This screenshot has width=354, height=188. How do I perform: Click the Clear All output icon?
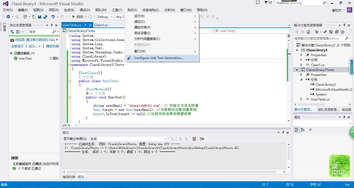pyautogui.click(x=194, y=139)
